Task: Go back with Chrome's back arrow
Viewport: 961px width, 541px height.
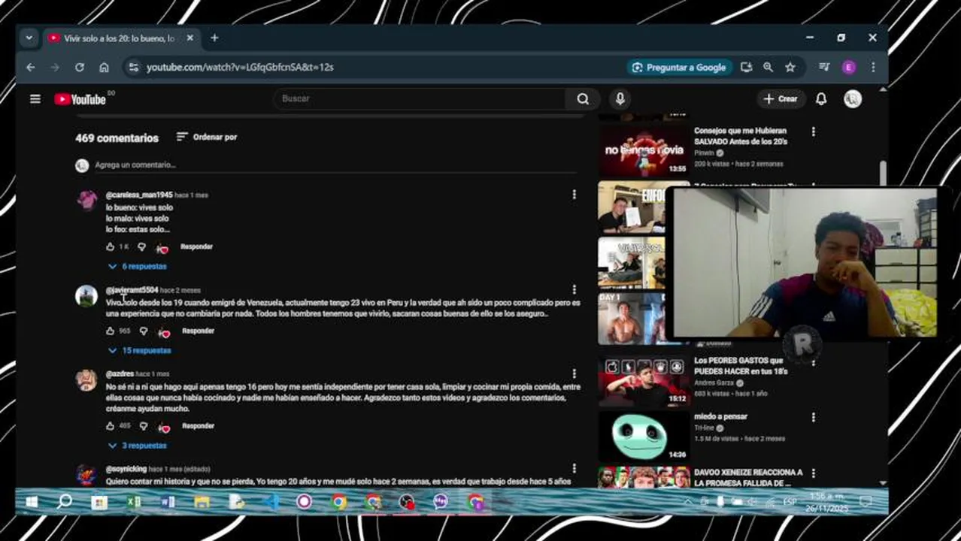Action: [30, 67]
